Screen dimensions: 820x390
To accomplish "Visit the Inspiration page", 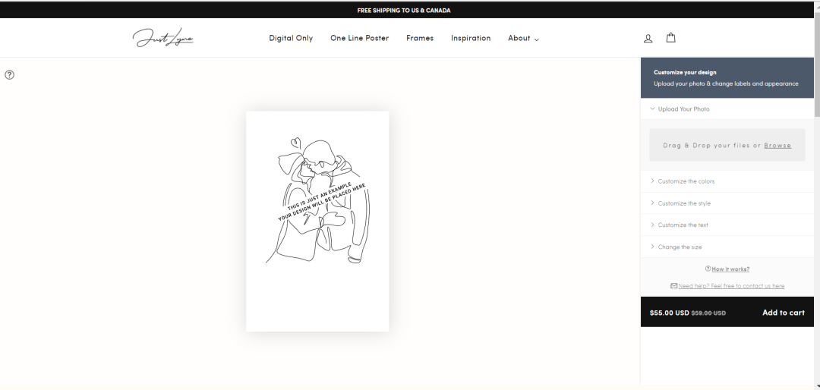I will pyautogui.click(x=471, y=38).
